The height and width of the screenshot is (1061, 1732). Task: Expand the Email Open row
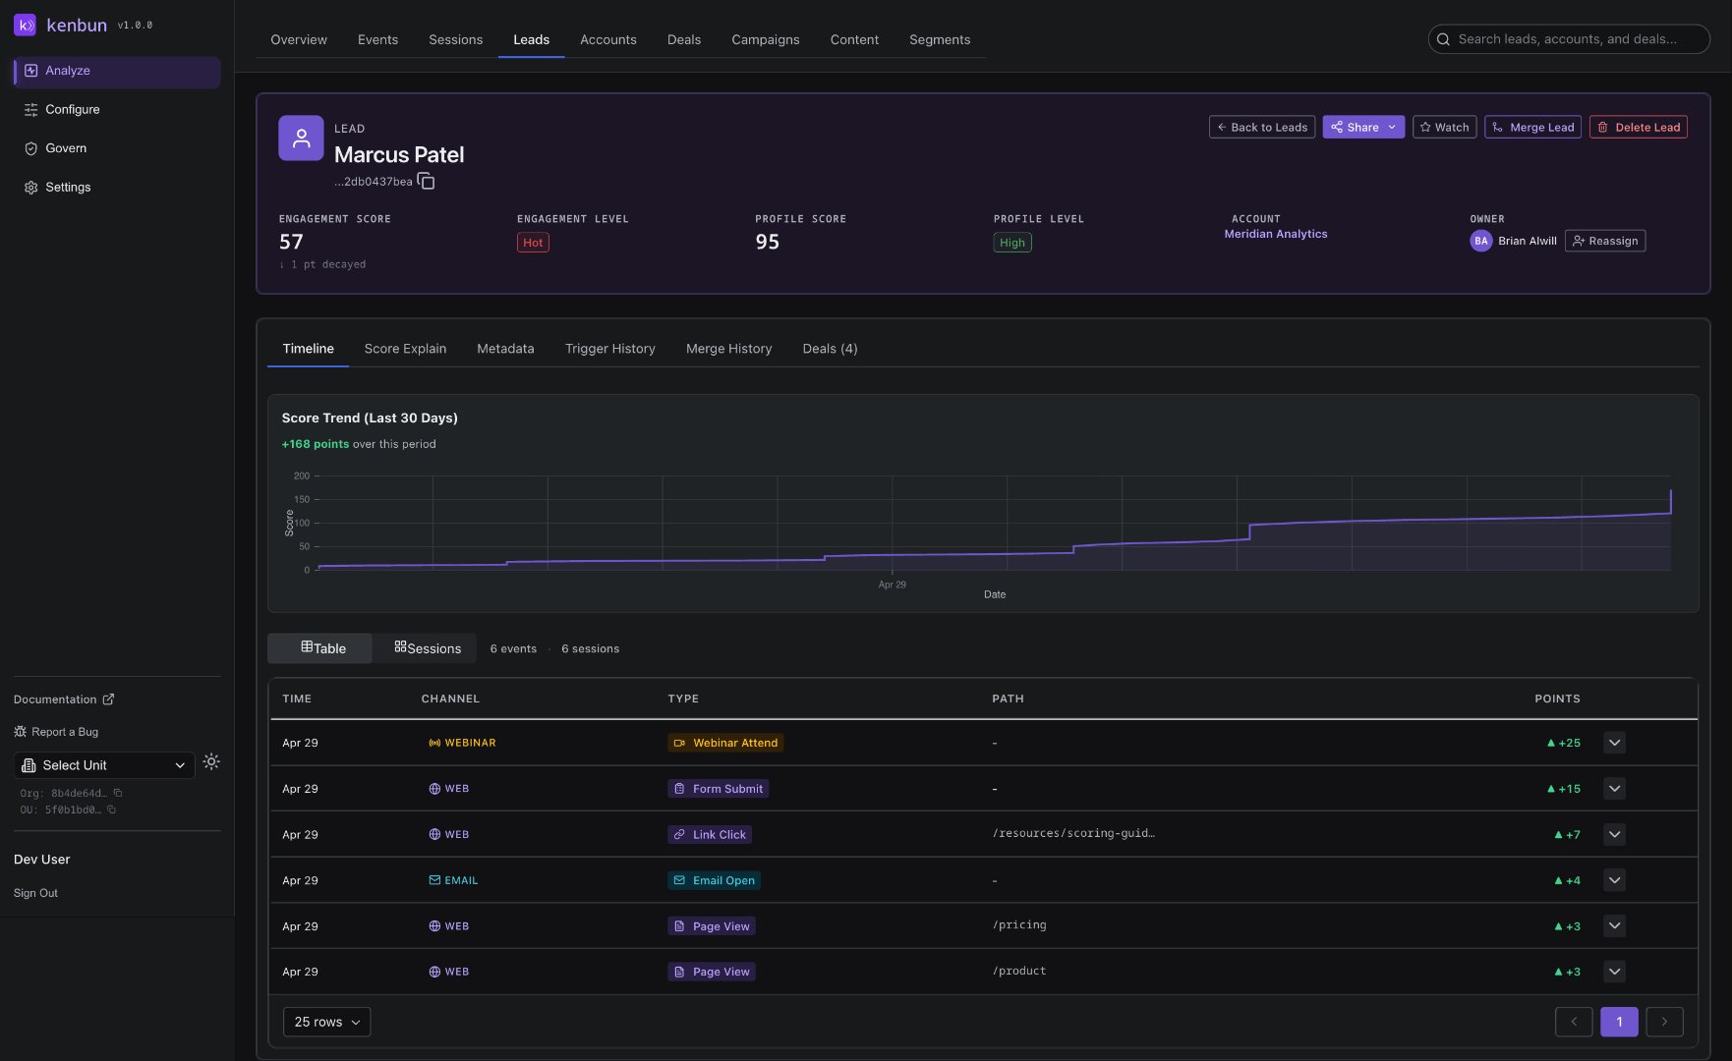(1614, 880)
